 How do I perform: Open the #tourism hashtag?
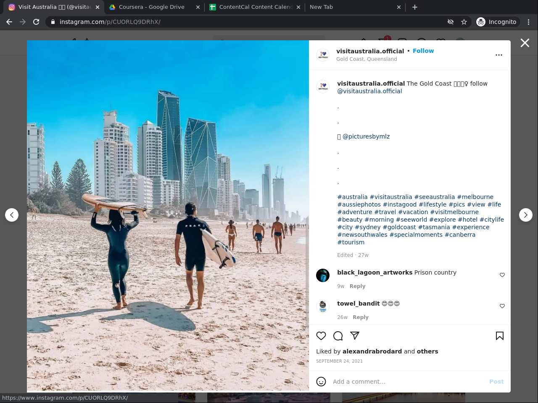(351, 242)
